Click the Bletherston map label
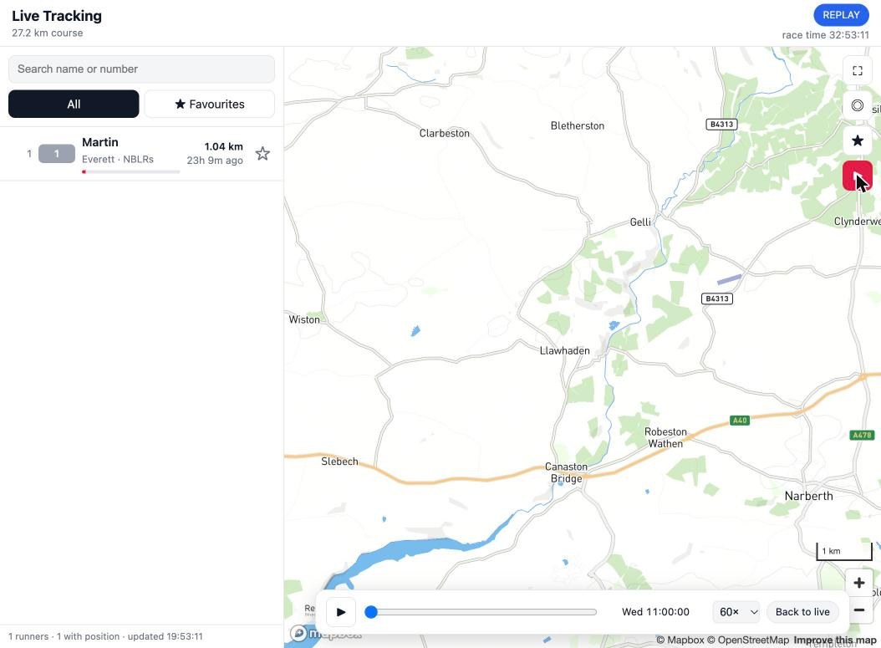Screen dimensions: 881x648 tap(578, 126)
